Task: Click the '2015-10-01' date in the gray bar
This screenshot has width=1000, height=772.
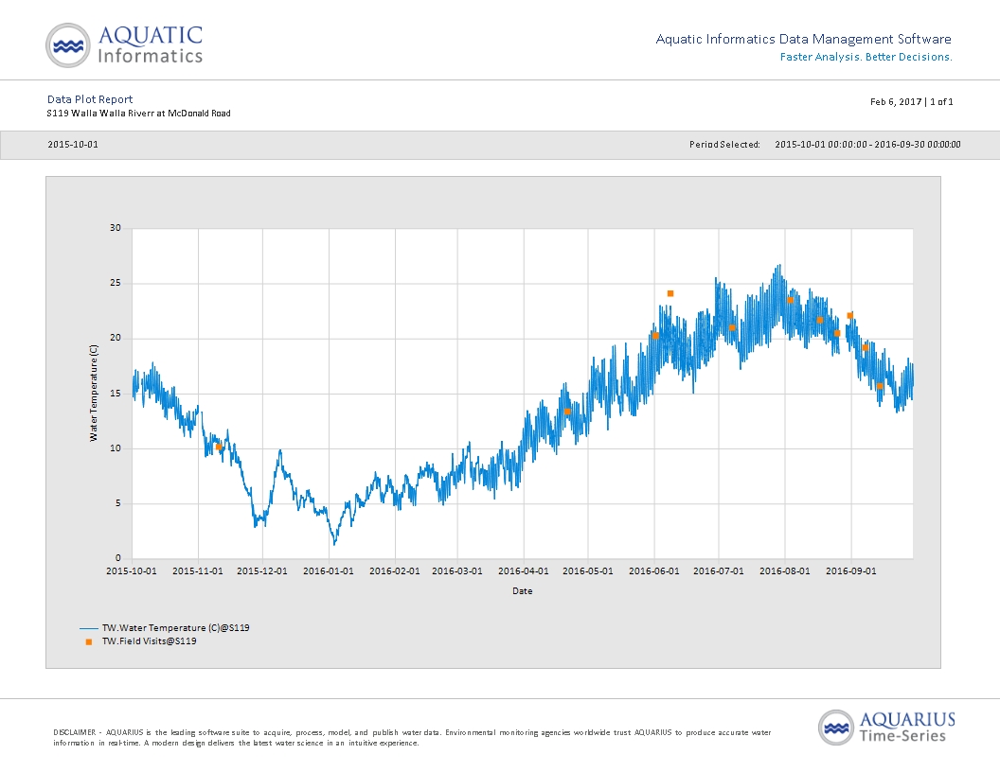Action: click(x=73, y=145)
